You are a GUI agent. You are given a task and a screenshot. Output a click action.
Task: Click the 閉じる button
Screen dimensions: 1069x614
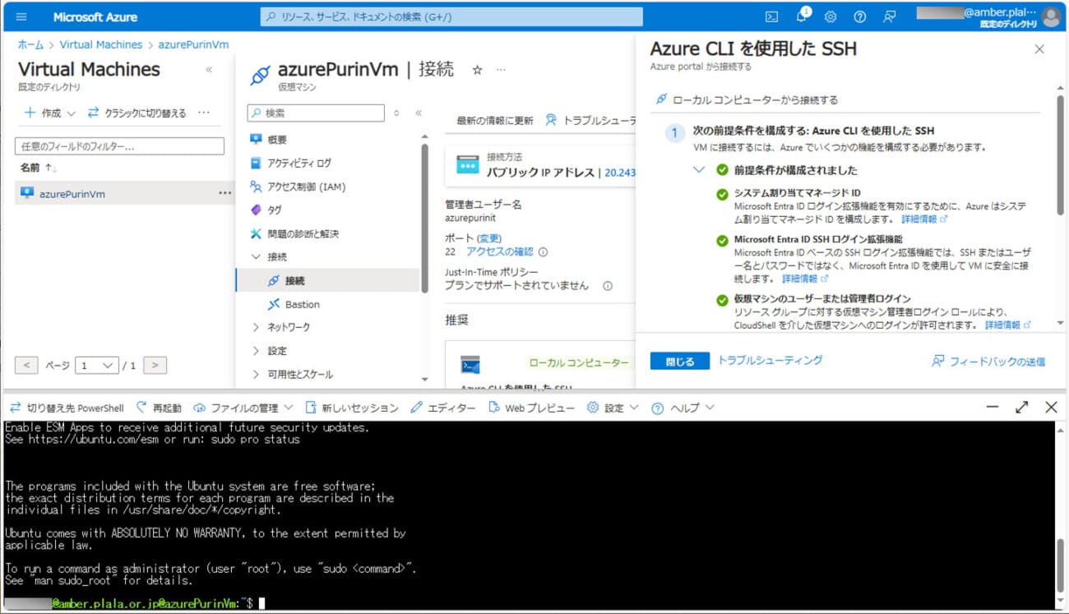click(680, 361)
